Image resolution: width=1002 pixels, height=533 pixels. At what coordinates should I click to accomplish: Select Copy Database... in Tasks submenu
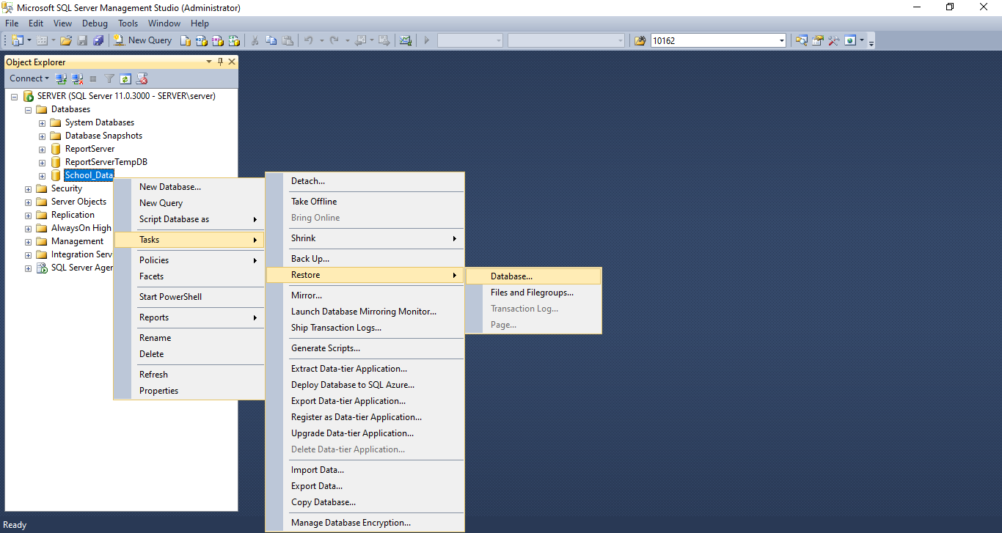[365, 502]
